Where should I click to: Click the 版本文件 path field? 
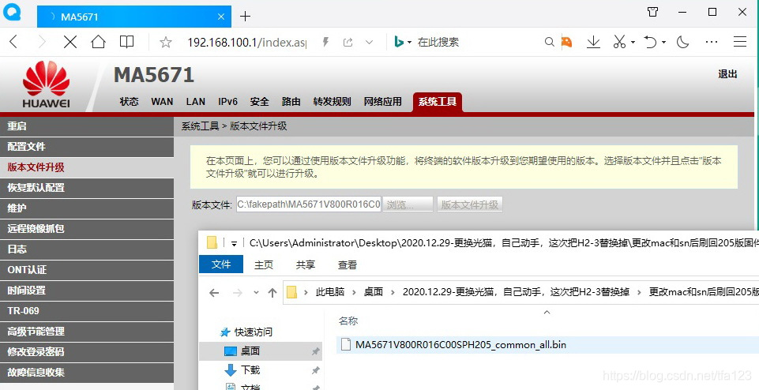coord(309,204)
